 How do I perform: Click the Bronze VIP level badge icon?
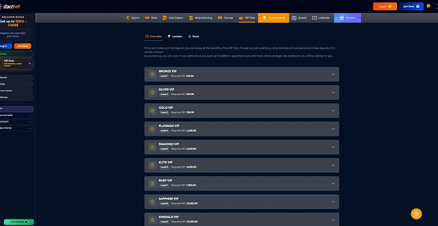(x=152, y=74)
